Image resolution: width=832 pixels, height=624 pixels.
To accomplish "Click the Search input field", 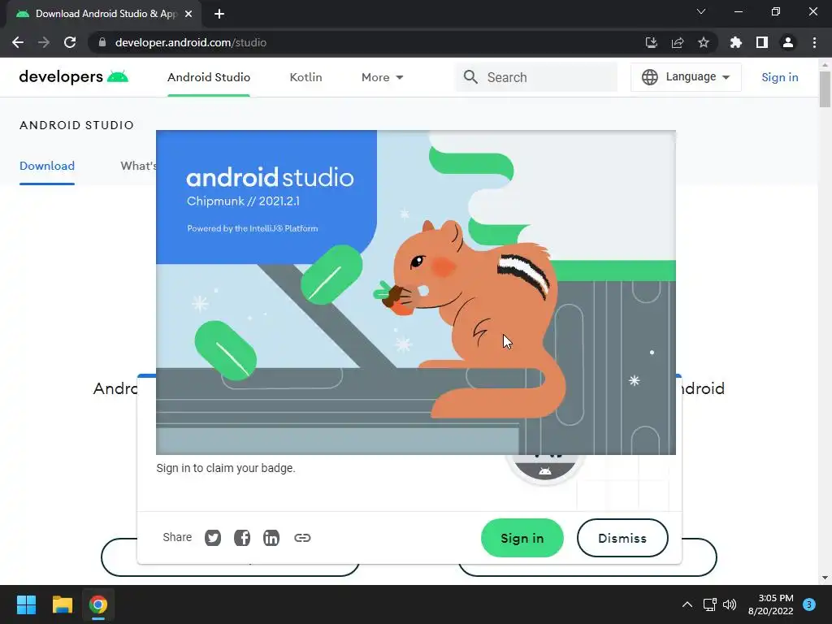I will pyautogui.click(x=536, y=77).
